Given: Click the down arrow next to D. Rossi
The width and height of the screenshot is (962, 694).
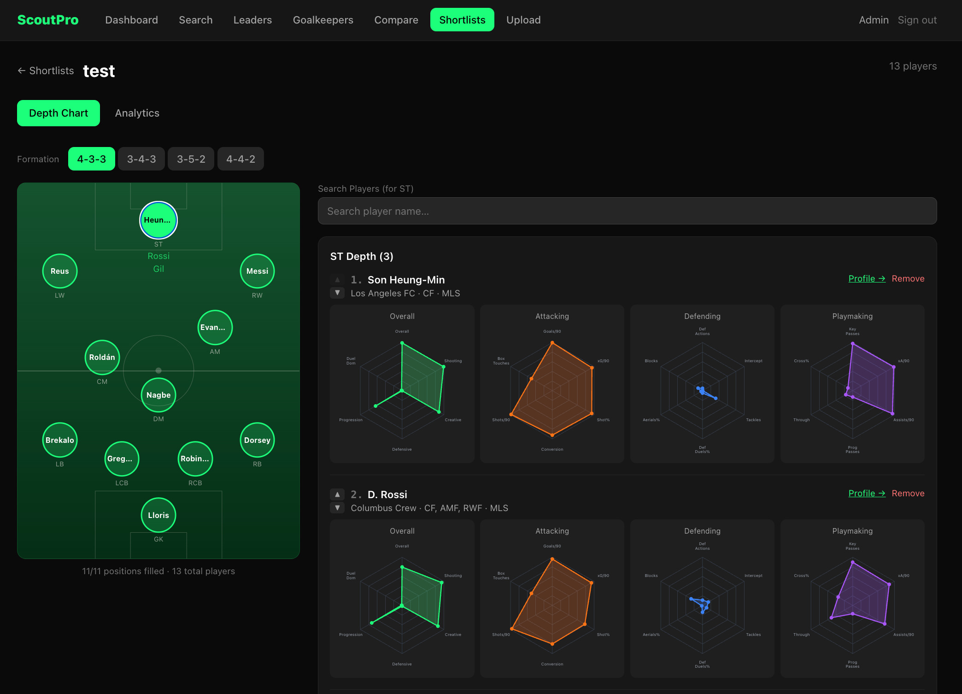Looking at the screenshot, I should [x=337, y=507].
